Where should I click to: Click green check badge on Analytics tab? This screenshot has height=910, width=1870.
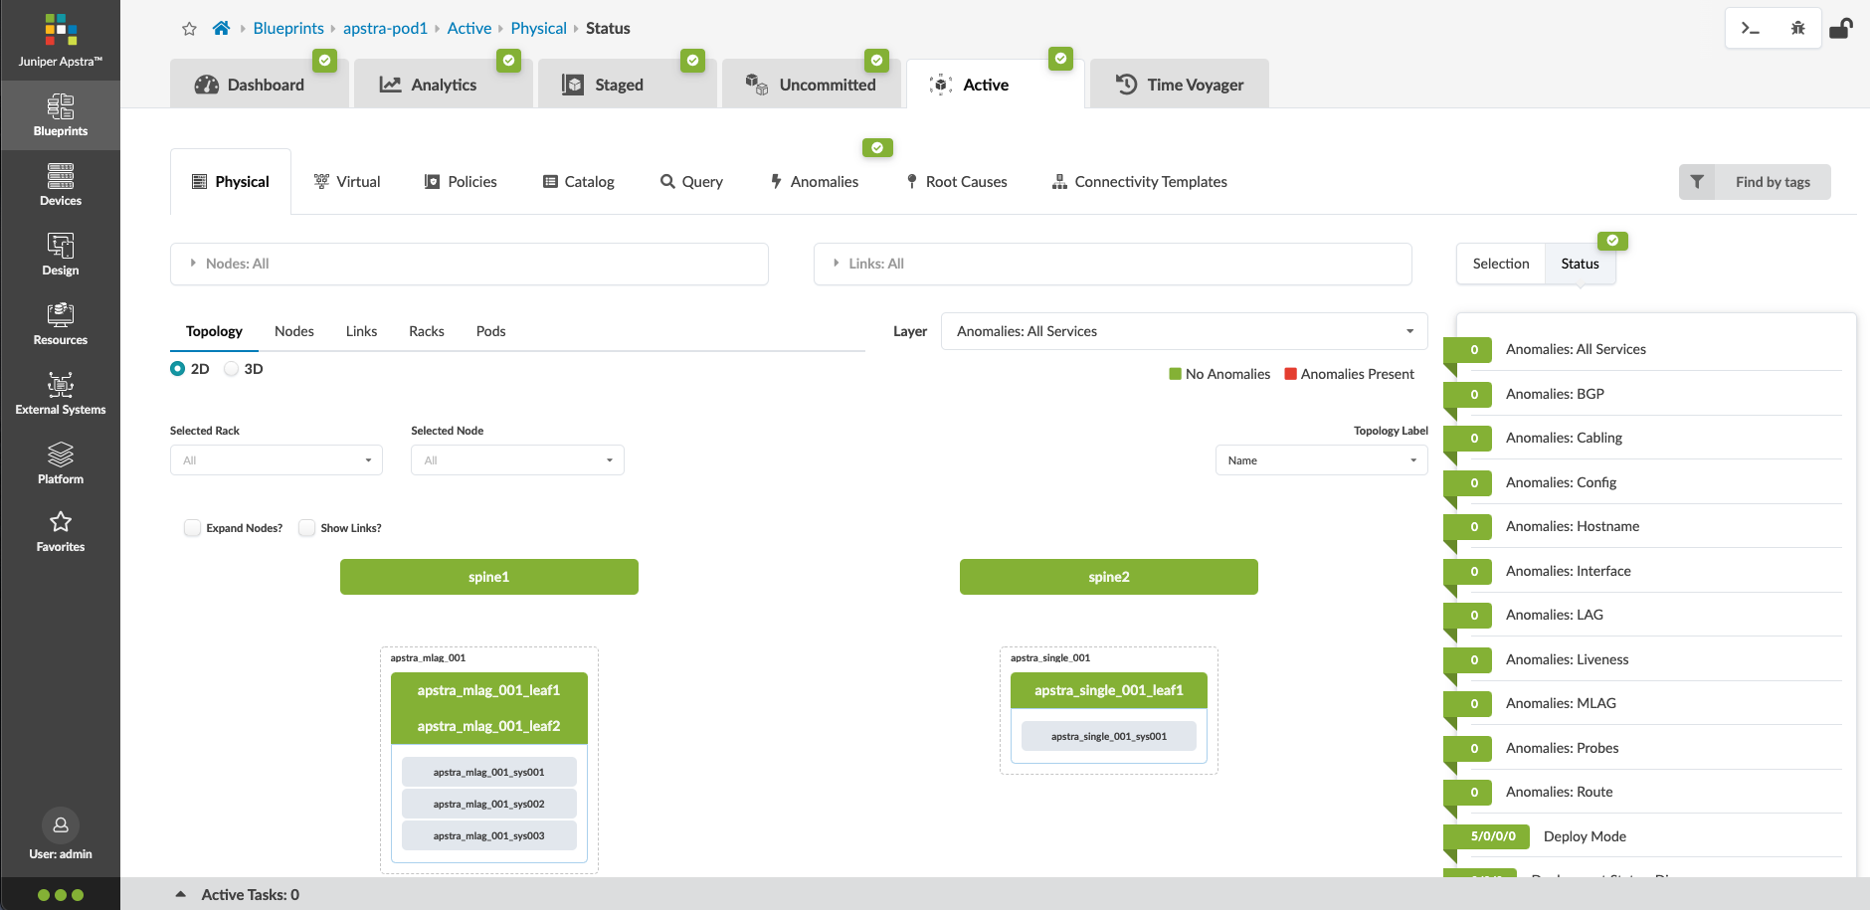(508, 61)
